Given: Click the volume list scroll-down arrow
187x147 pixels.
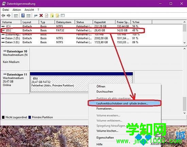Looking at the screenshot, I should pyautogui.click(x=185, y=43).
